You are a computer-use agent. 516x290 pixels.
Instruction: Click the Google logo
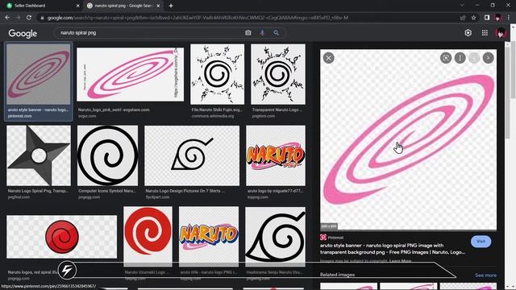[23, 33]
